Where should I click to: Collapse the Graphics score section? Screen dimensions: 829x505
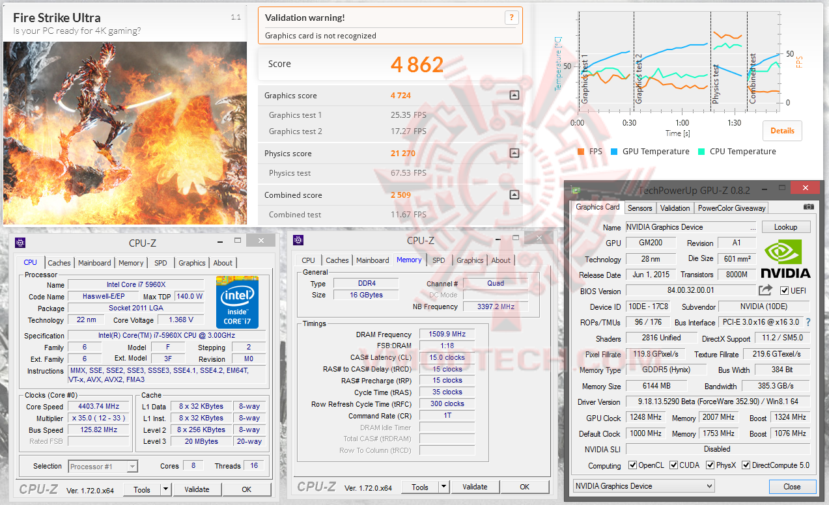[514, 95]
